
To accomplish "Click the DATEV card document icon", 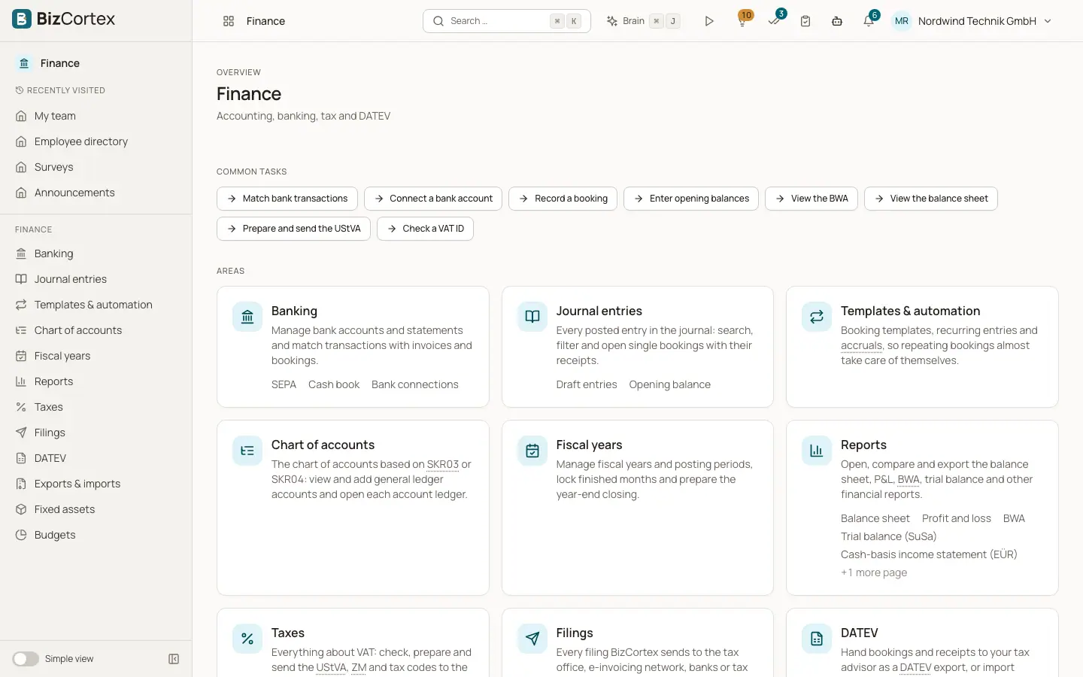I will 817,639.
